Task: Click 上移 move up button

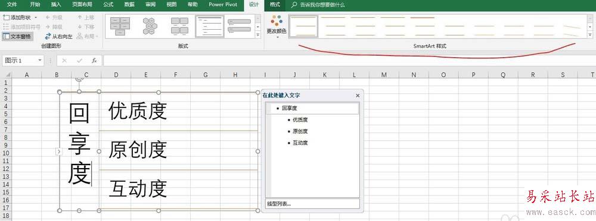Action: (x=86, y=17)
